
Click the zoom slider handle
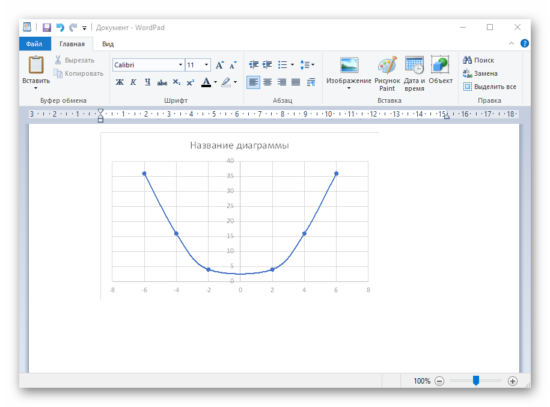click(x=475, y=381)
